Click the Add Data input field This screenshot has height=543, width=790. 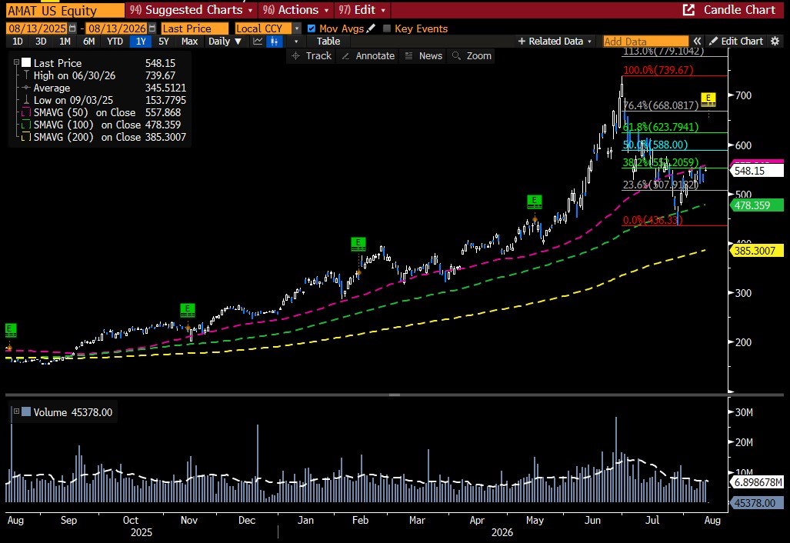point(645,42)
